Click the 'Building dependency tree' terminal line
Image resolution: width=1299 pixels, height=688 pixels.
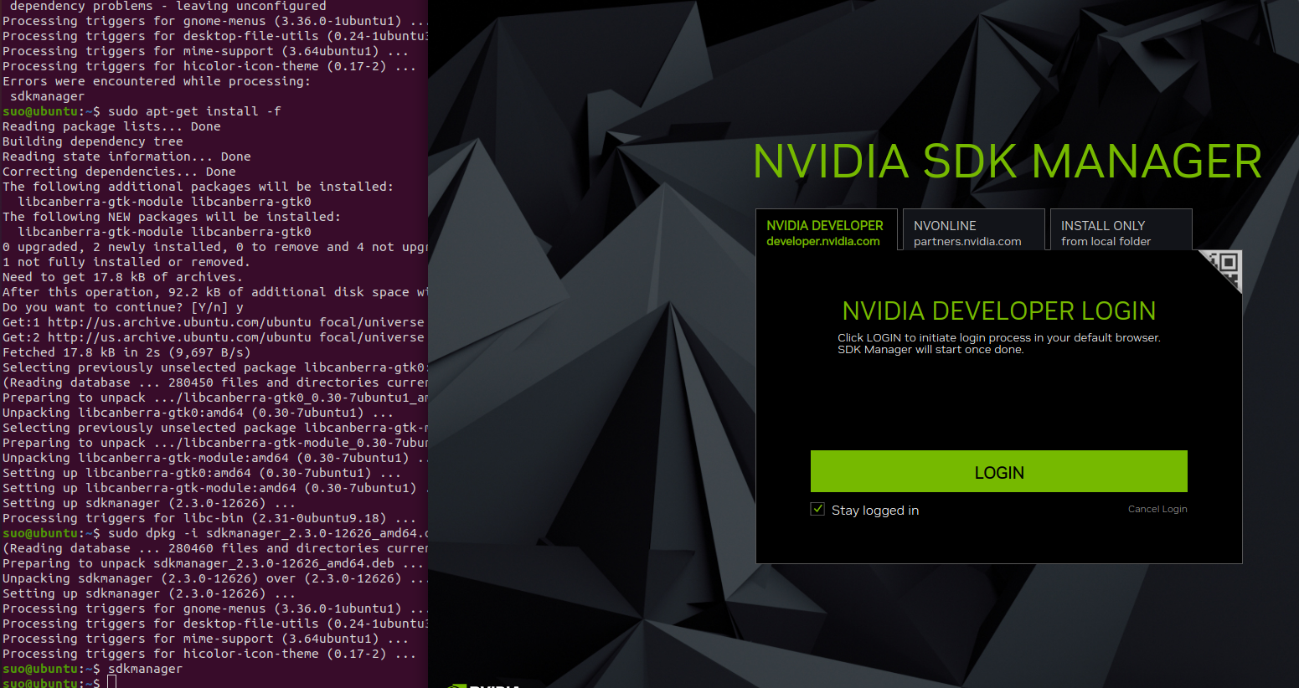tap(92, 141)
